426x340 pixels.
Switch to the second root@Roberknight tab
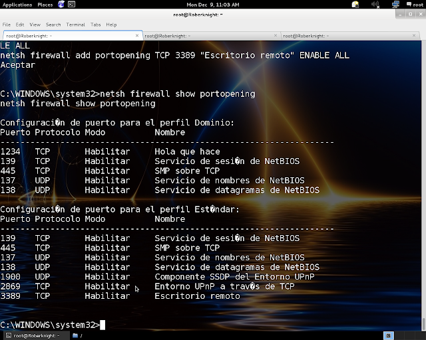211,36
